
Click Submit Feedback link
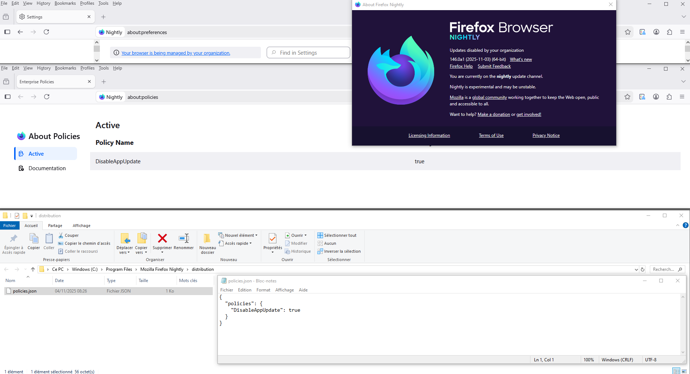point(494,66)
